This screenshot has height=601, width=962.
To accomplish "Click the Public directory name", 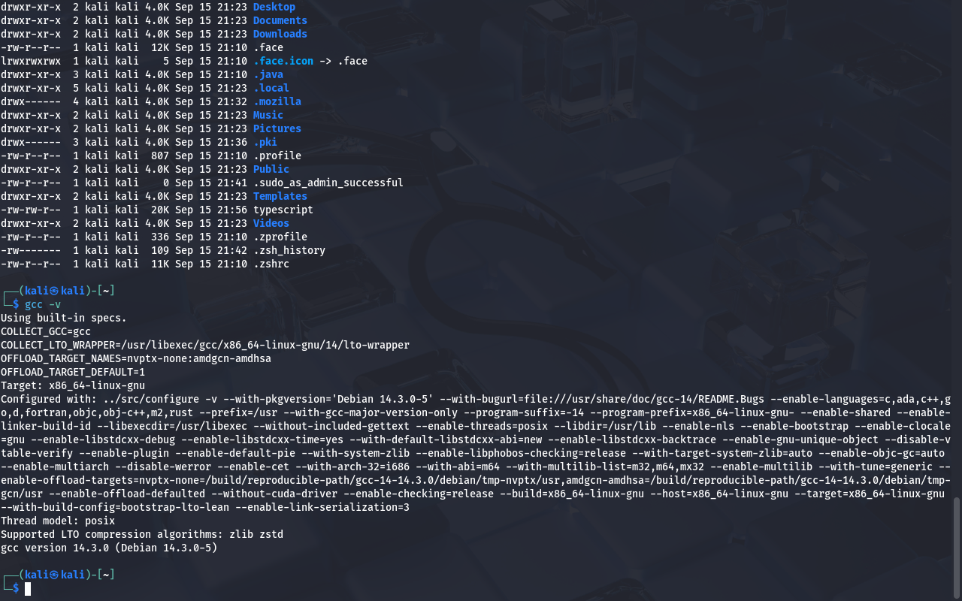I will click(271, 169).
